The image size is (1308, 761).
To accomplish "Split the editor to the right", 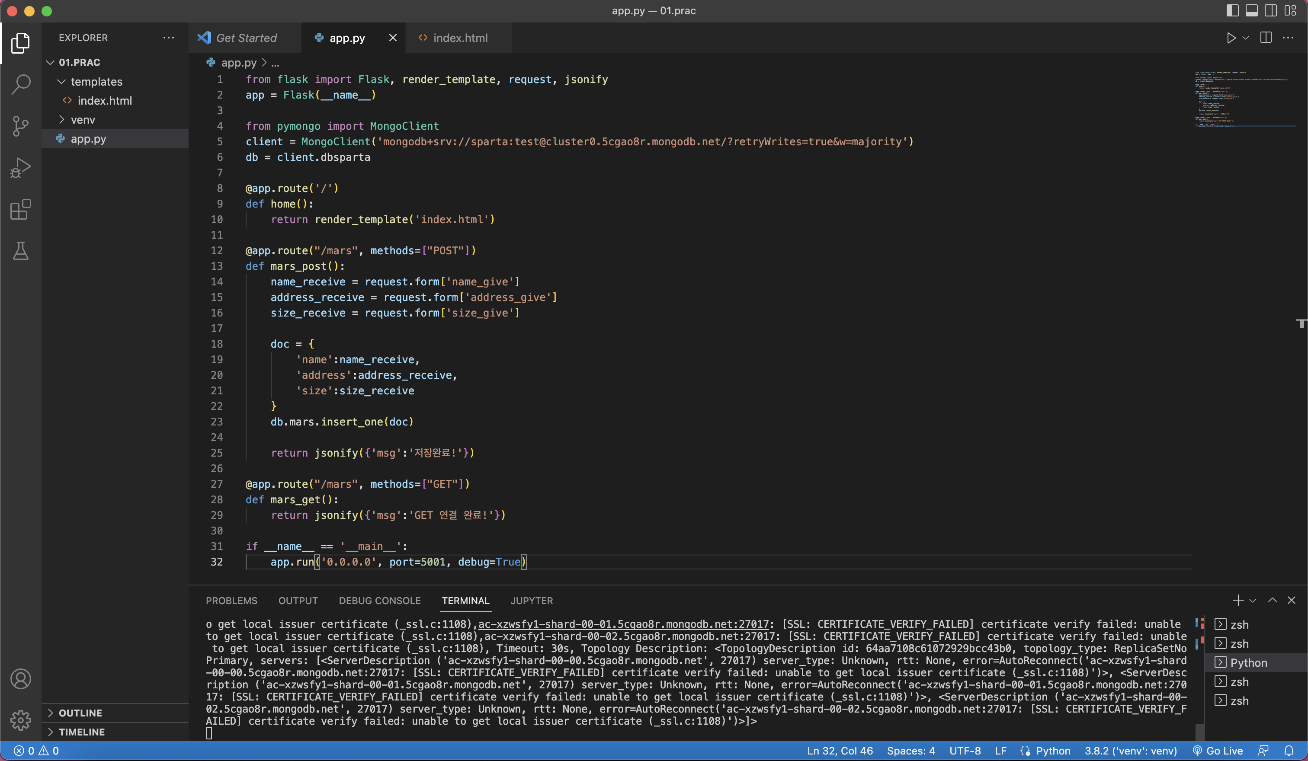I will [x=1266, y=38].
